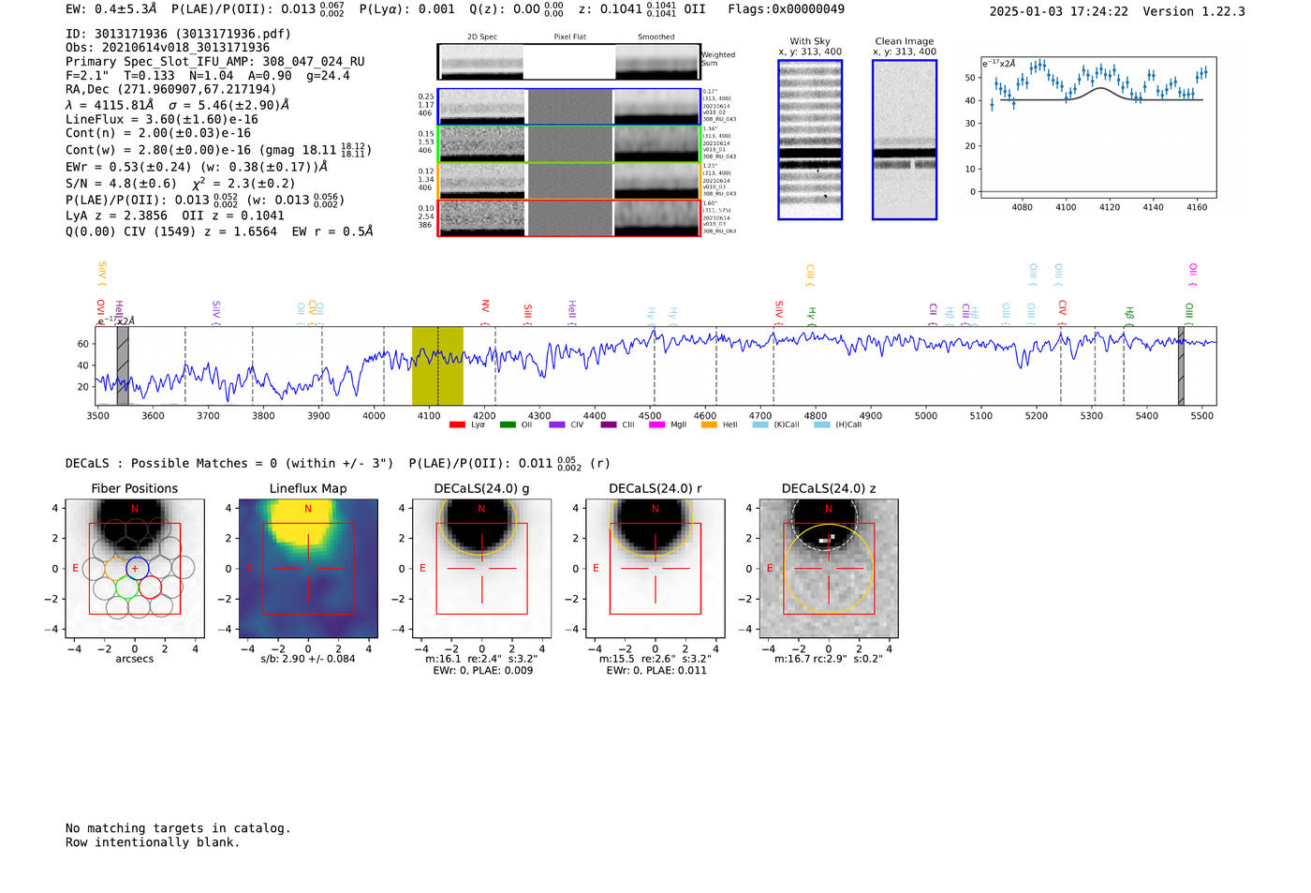Click the DECaLS(24.0) g image
This screenshot has width=1311, height=893.
click(482, 569)
